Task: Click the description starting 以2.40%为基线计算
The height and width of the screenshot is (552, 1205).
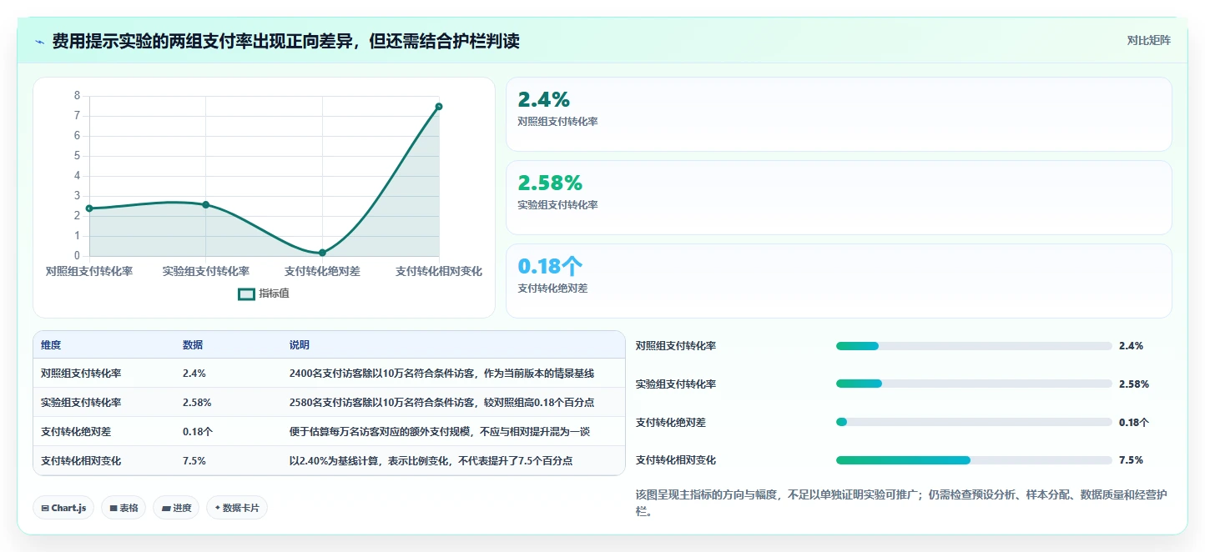Action: pos(431,461)
